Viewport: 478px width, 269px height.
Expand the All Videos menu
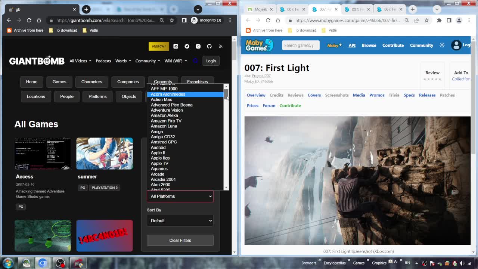[x=80, y=61]
